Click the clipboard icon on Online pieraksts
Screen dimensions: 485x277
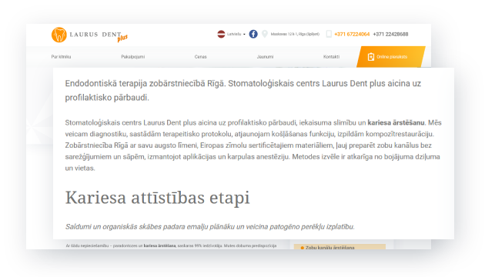point(370,57)
